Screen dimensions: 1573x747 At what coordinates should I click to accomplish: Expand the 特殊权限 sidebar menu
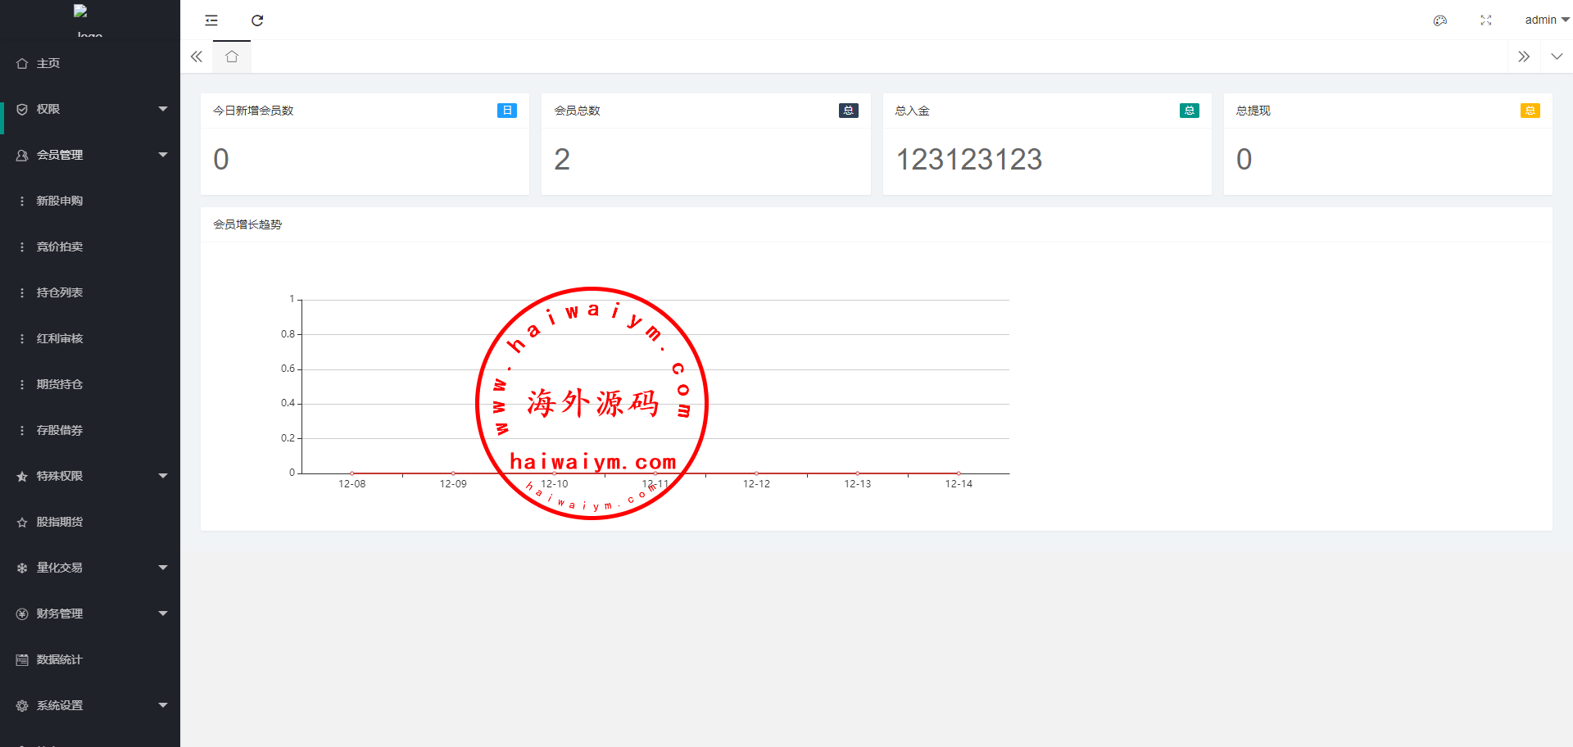pyautogui.click(x=90, y=476)
